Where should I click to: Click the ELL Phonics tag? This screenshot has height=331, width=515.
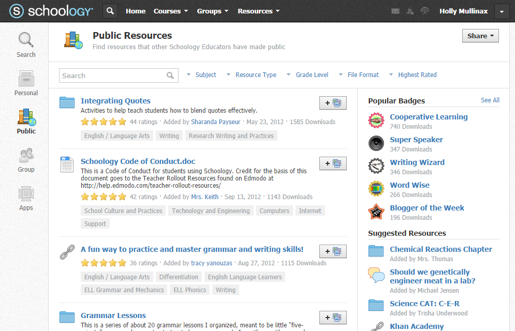(x=190, y=290)
